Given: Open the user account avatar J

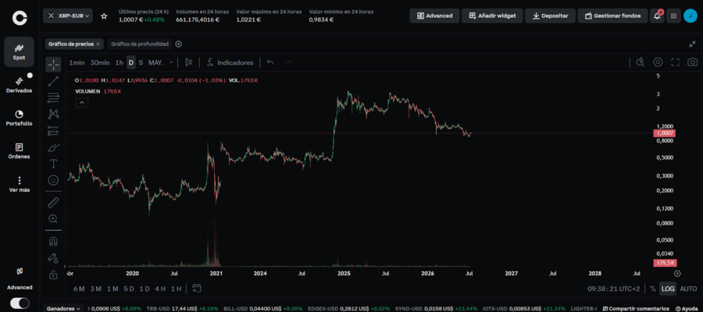Looking at the screenshot, I should (x=691, y=16).
